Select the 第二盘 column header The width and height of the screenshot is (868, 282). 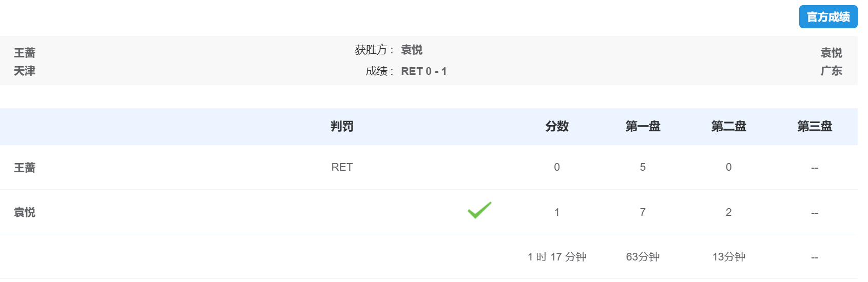point(728,126)
